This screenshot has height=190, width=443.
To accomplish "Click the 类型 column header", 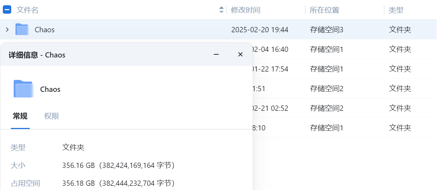I will 396,10.
